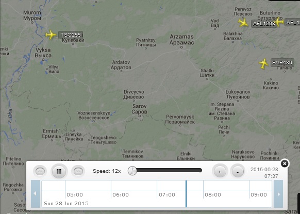Click the SVR480 flight label
Viewport: 300px width, 214px height.
click(x=282, y=62)
